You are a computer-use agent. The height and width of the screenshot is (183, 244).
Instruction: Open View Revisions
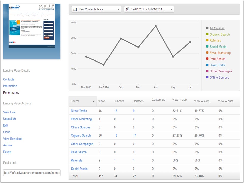pos(13,139)
